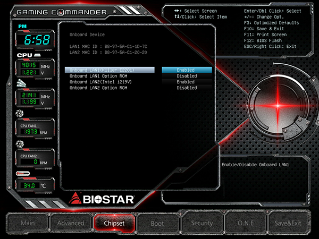Click the LAN2 MAC ID line
Image resolution: width=319 pixels, height=239 pixels.
tap(108, 53)
